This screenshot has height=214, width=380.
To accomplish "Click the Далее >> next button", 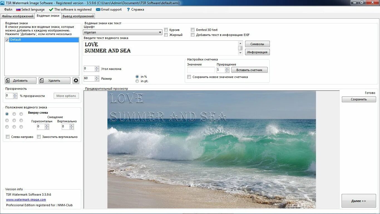I will click(359, 201).
